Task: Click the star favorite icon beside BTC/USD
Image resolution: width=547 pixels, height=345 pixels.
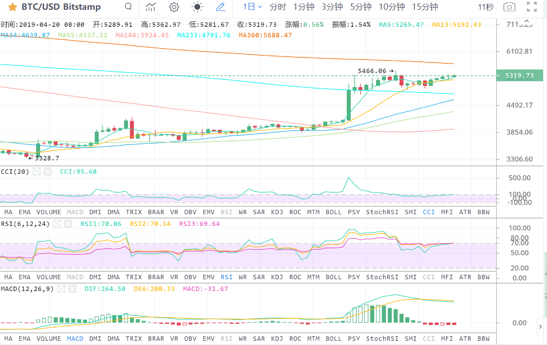Action: tap(12, 7)
